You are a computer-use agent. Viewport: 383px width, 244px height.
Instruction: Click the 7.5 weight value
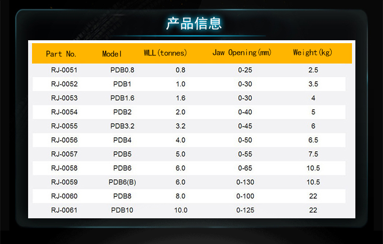click(x=313, y=154)
